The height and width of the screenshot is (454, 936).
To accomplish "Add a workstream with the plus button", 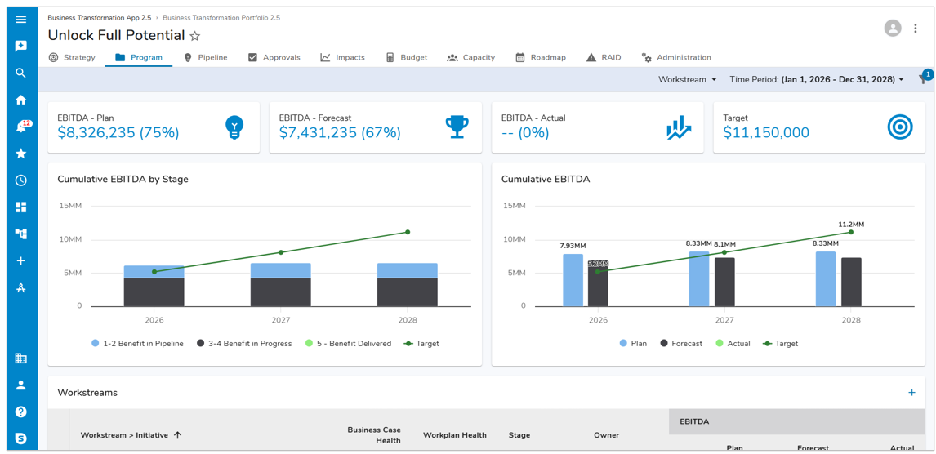I will [911, 393].
